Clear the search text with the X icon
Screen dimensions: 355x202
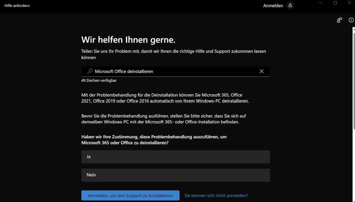click(261, 71)
